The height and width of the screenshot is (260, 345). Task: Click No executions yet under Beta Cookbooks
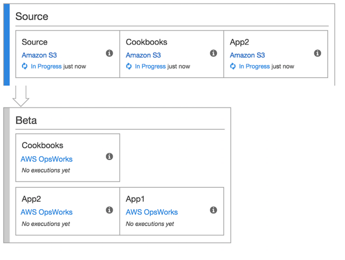click(46, 170)
